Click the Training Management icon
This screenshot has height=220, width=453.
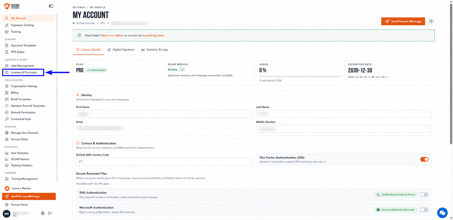coord(7,179)
